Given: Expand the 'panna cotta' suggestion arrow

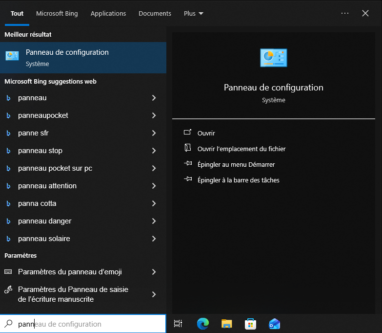Looking at the screenshot, I should coord(154,203).
